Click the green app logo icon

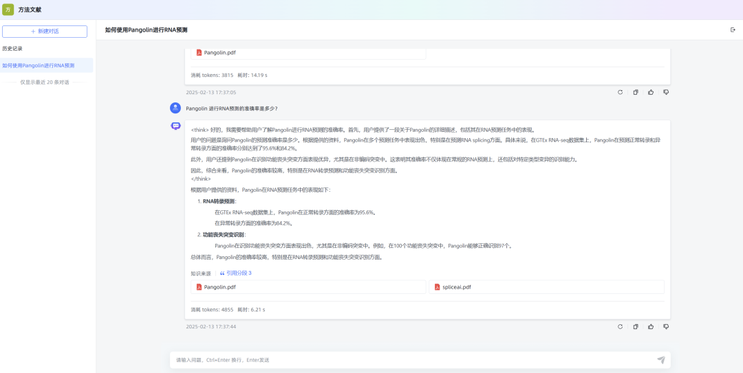coord(8,10)
